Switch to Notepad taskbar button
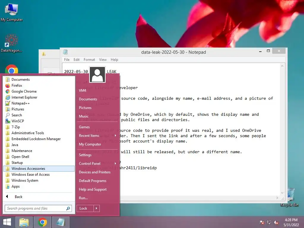This screenshot has width=304, height=228. (x=61, y=222)
